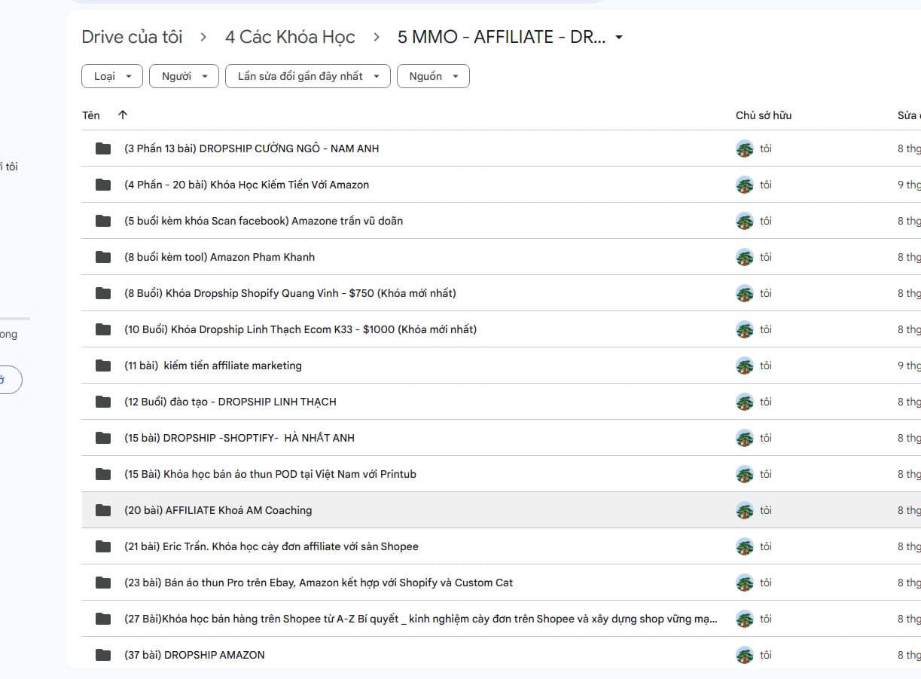
Task: Click owner avatar in AFFILIATE Khoá AM Coaching row
Action: pyautogui.click(x=745, y=510)
